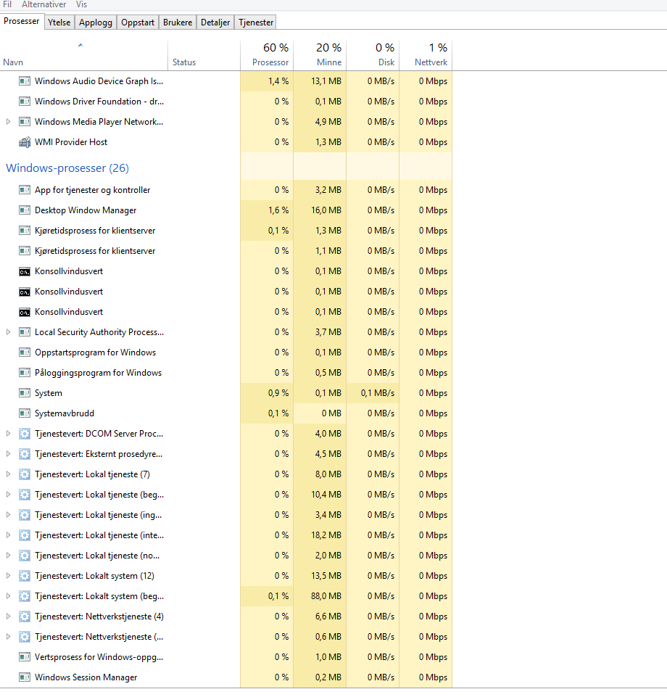The height and width of the screenshot is (697, 667).
Task: Switch to the Detaljer tab
Action: tap(215, 22)
